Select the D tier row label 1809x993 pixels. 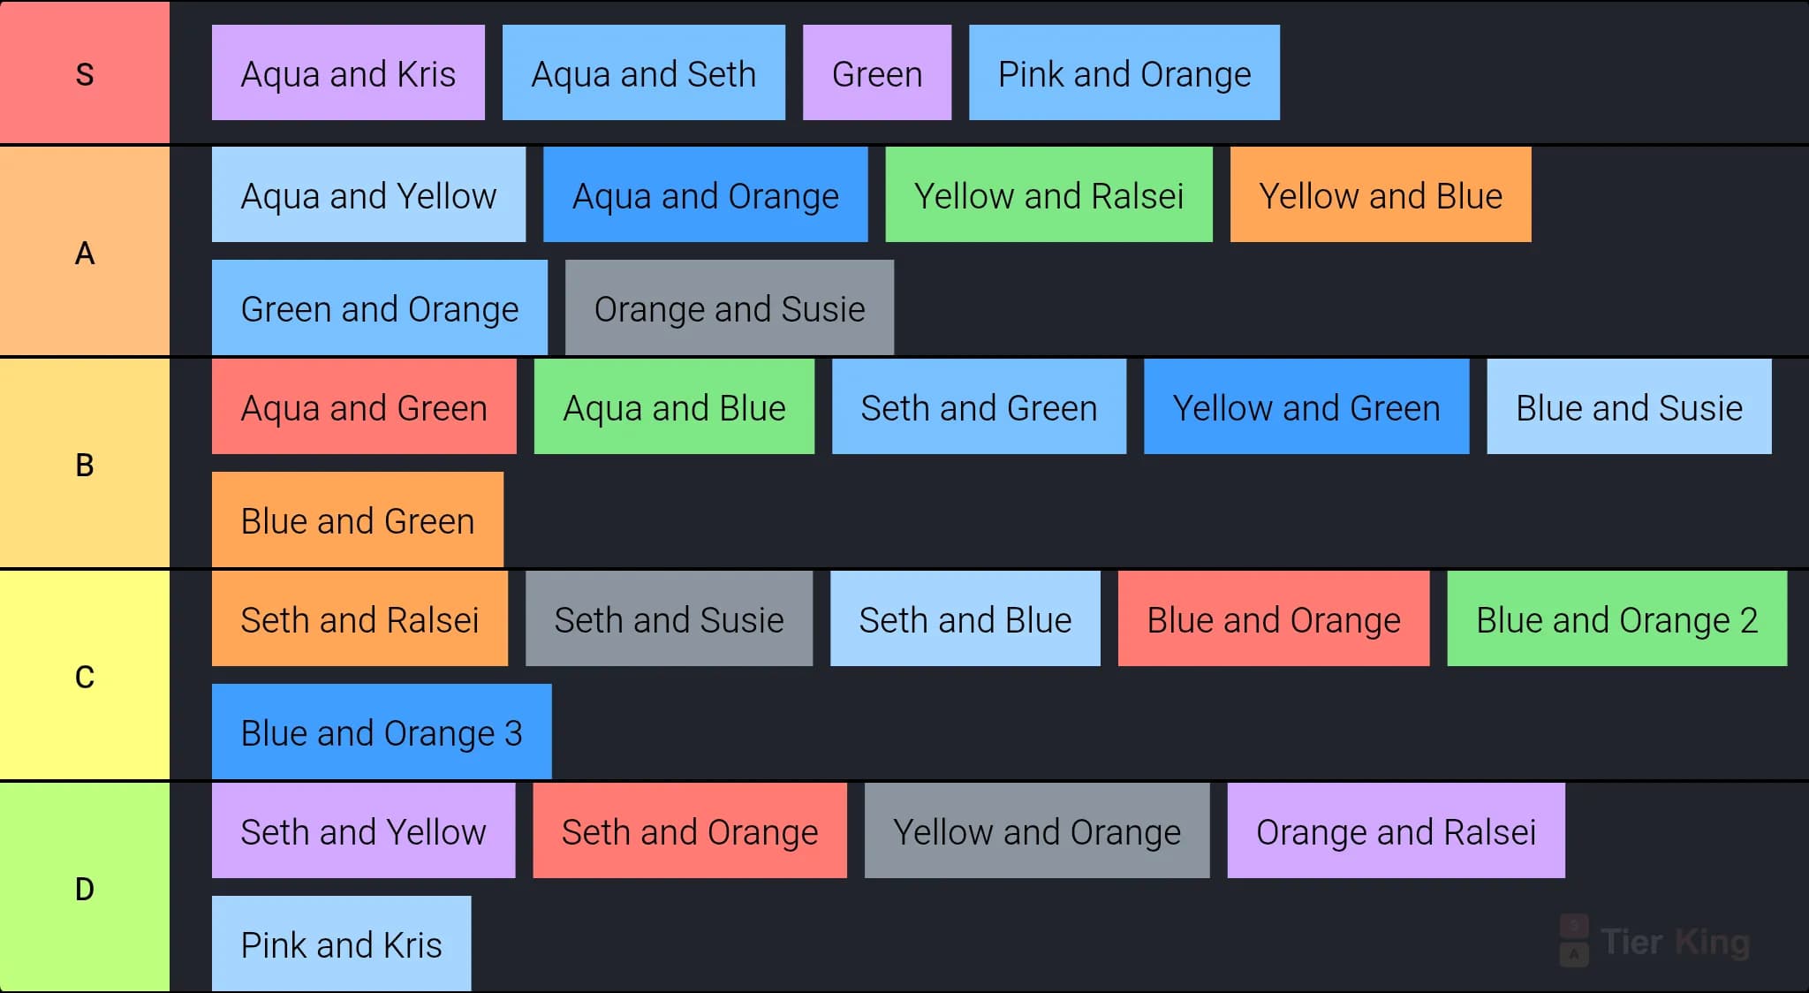point(85,888)
